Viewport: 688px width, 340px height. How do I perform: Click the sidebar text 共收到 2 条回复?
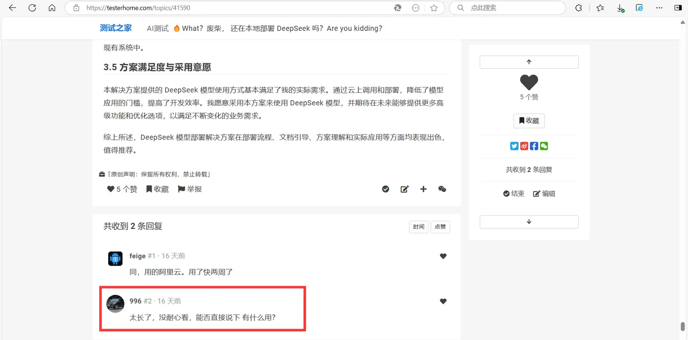coord(529,170)
